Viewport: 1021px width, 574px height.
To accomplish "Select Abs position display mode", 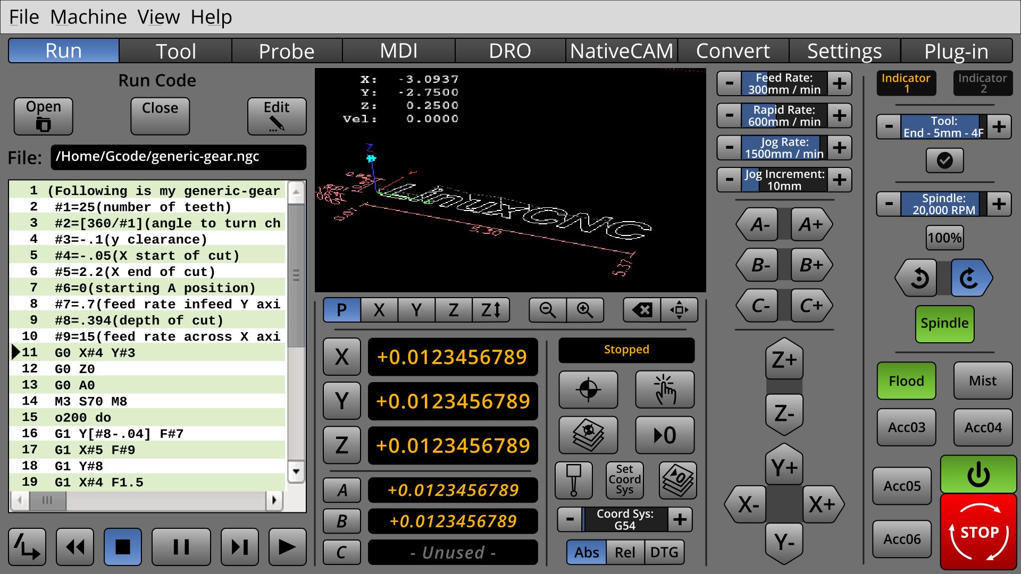I will pyautogui.click(x=587, y=553).
